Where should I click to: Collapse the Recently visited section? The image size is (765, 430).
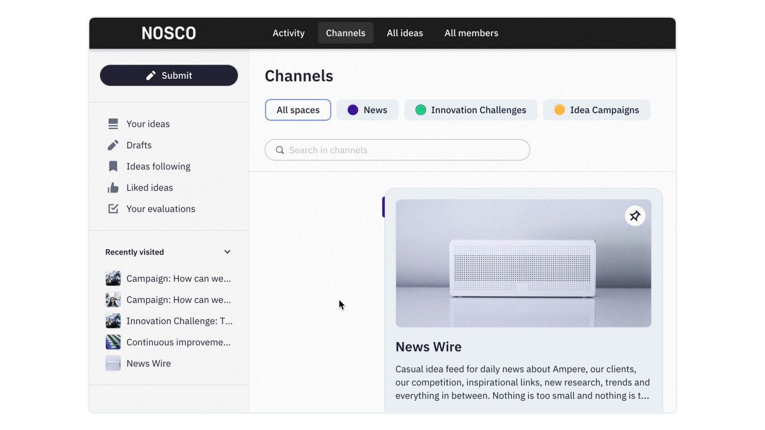pyautogui.click(x=227, y=252)
